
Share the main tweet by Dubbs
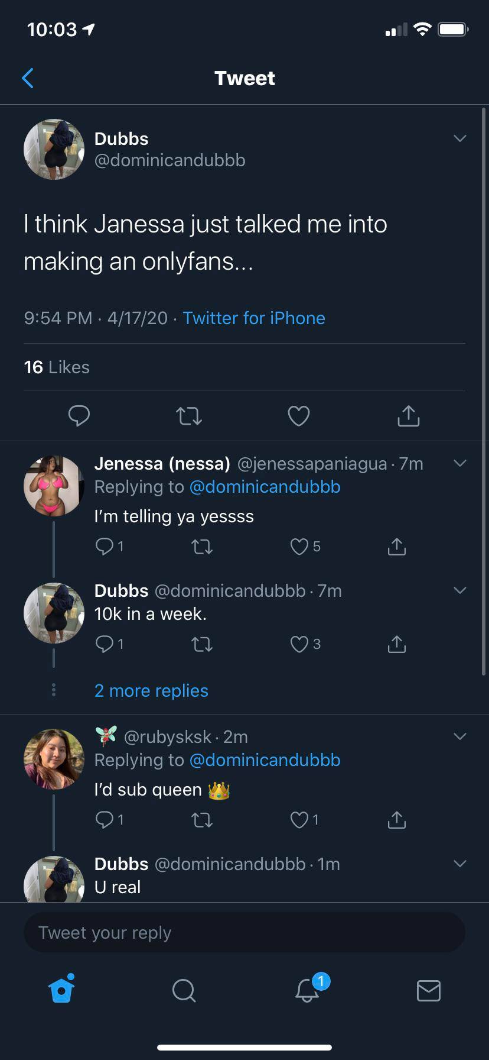coord(409,416)
